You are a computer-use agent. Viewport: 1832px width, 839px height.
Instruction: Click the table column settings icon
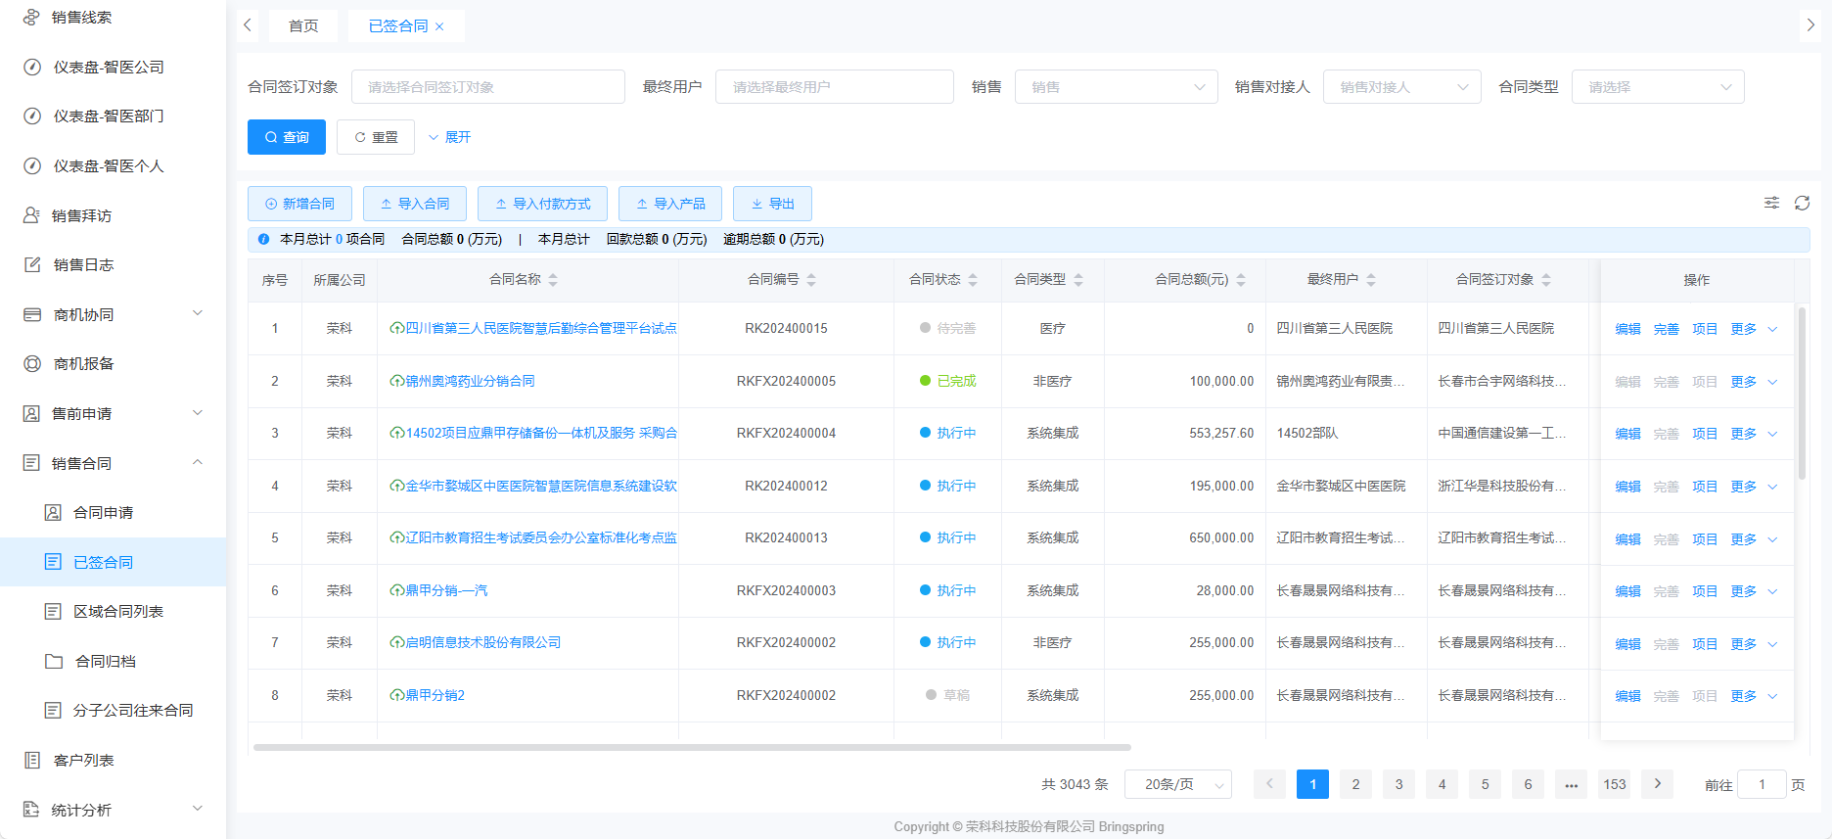pyautogui.click(x=1771, y=203)
